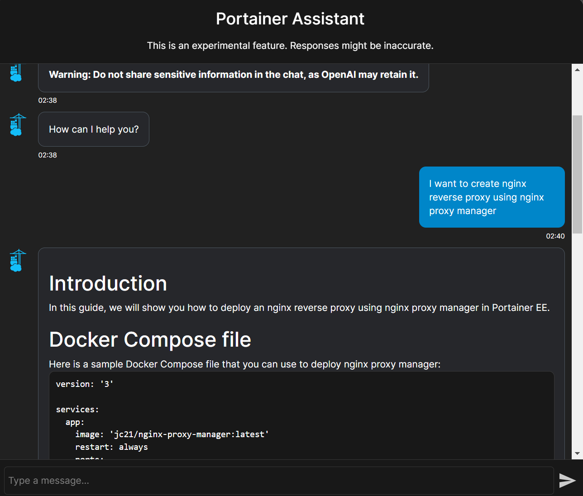Select the Portainer avatar beside the warning message

[x=16, y=72]
